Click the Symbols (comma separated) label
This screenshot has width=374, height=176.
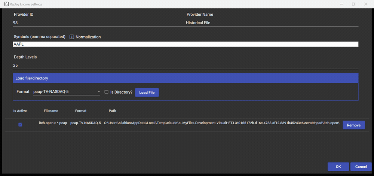pyautogui.click(x=40, y=37)
